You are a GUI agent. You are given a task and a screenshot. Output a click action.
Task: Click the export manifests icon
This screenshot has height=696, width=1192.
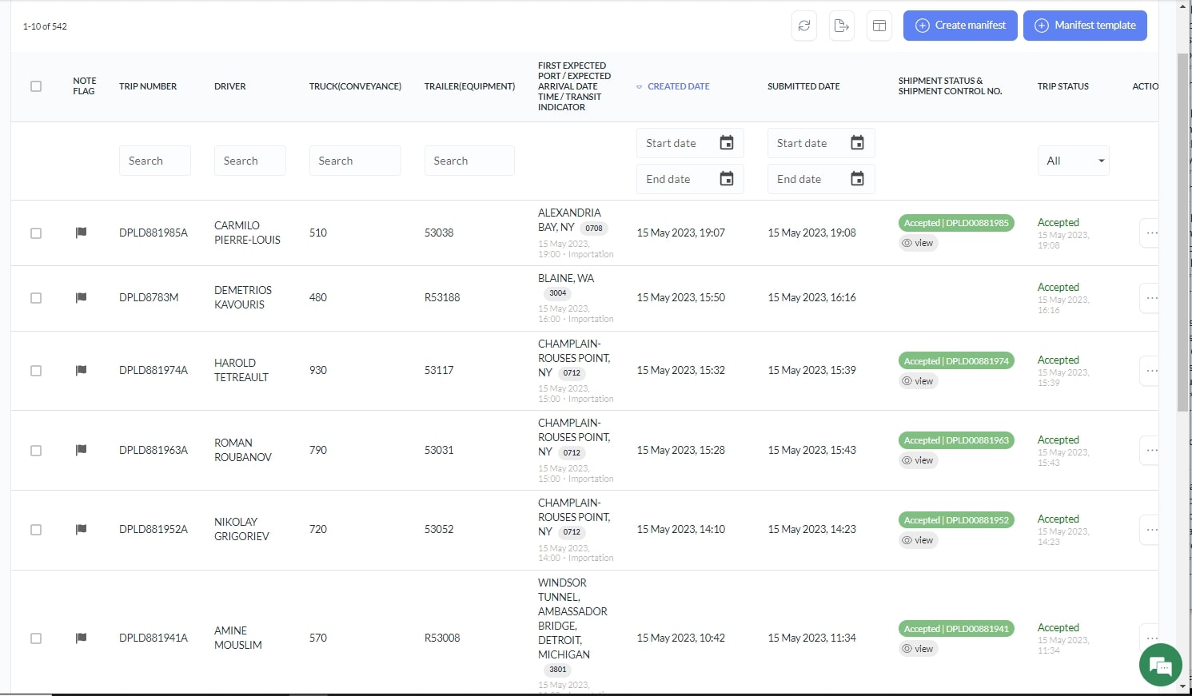click(x=842, y=26)
